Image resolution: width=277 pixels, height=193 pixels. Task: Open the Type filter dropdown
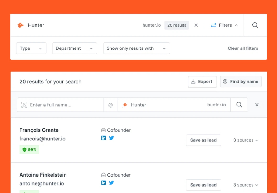[31, 48]
